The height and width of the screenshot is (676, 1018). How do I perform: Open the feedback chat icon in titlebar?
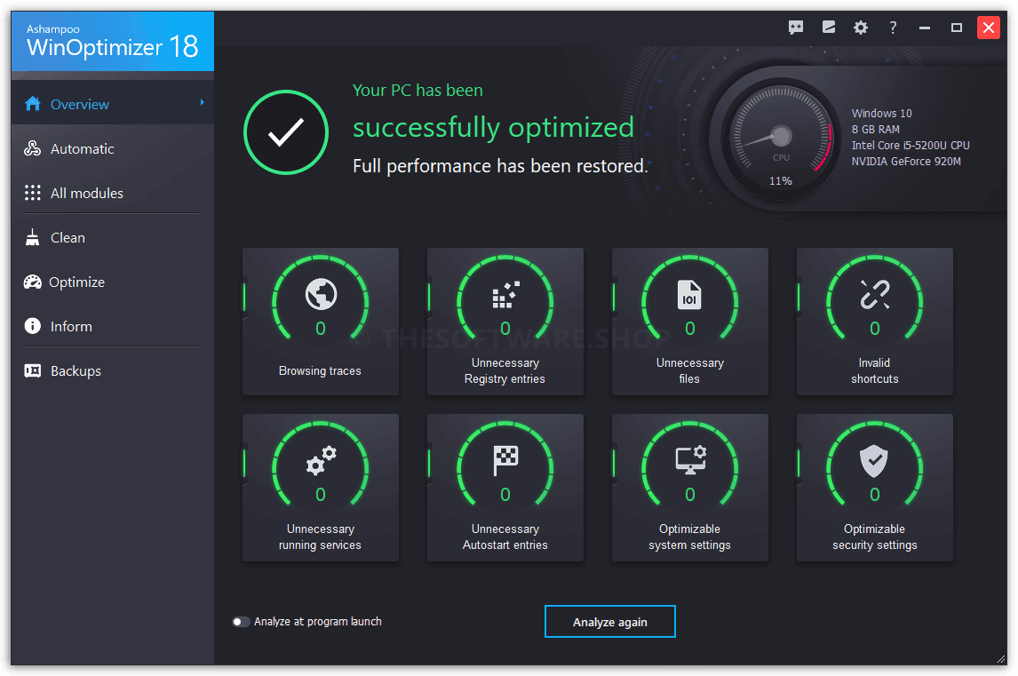pyautogui.click(x=795, y=28)
